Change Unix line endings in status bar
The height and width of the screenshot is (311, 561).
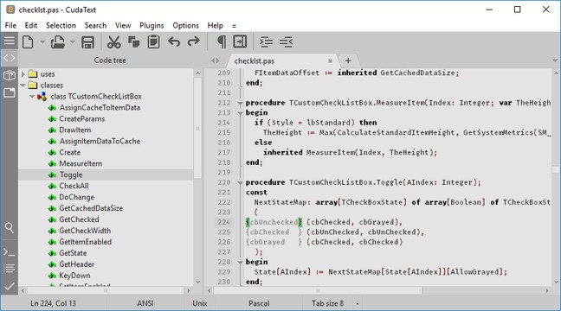click(x=200, y=303)
